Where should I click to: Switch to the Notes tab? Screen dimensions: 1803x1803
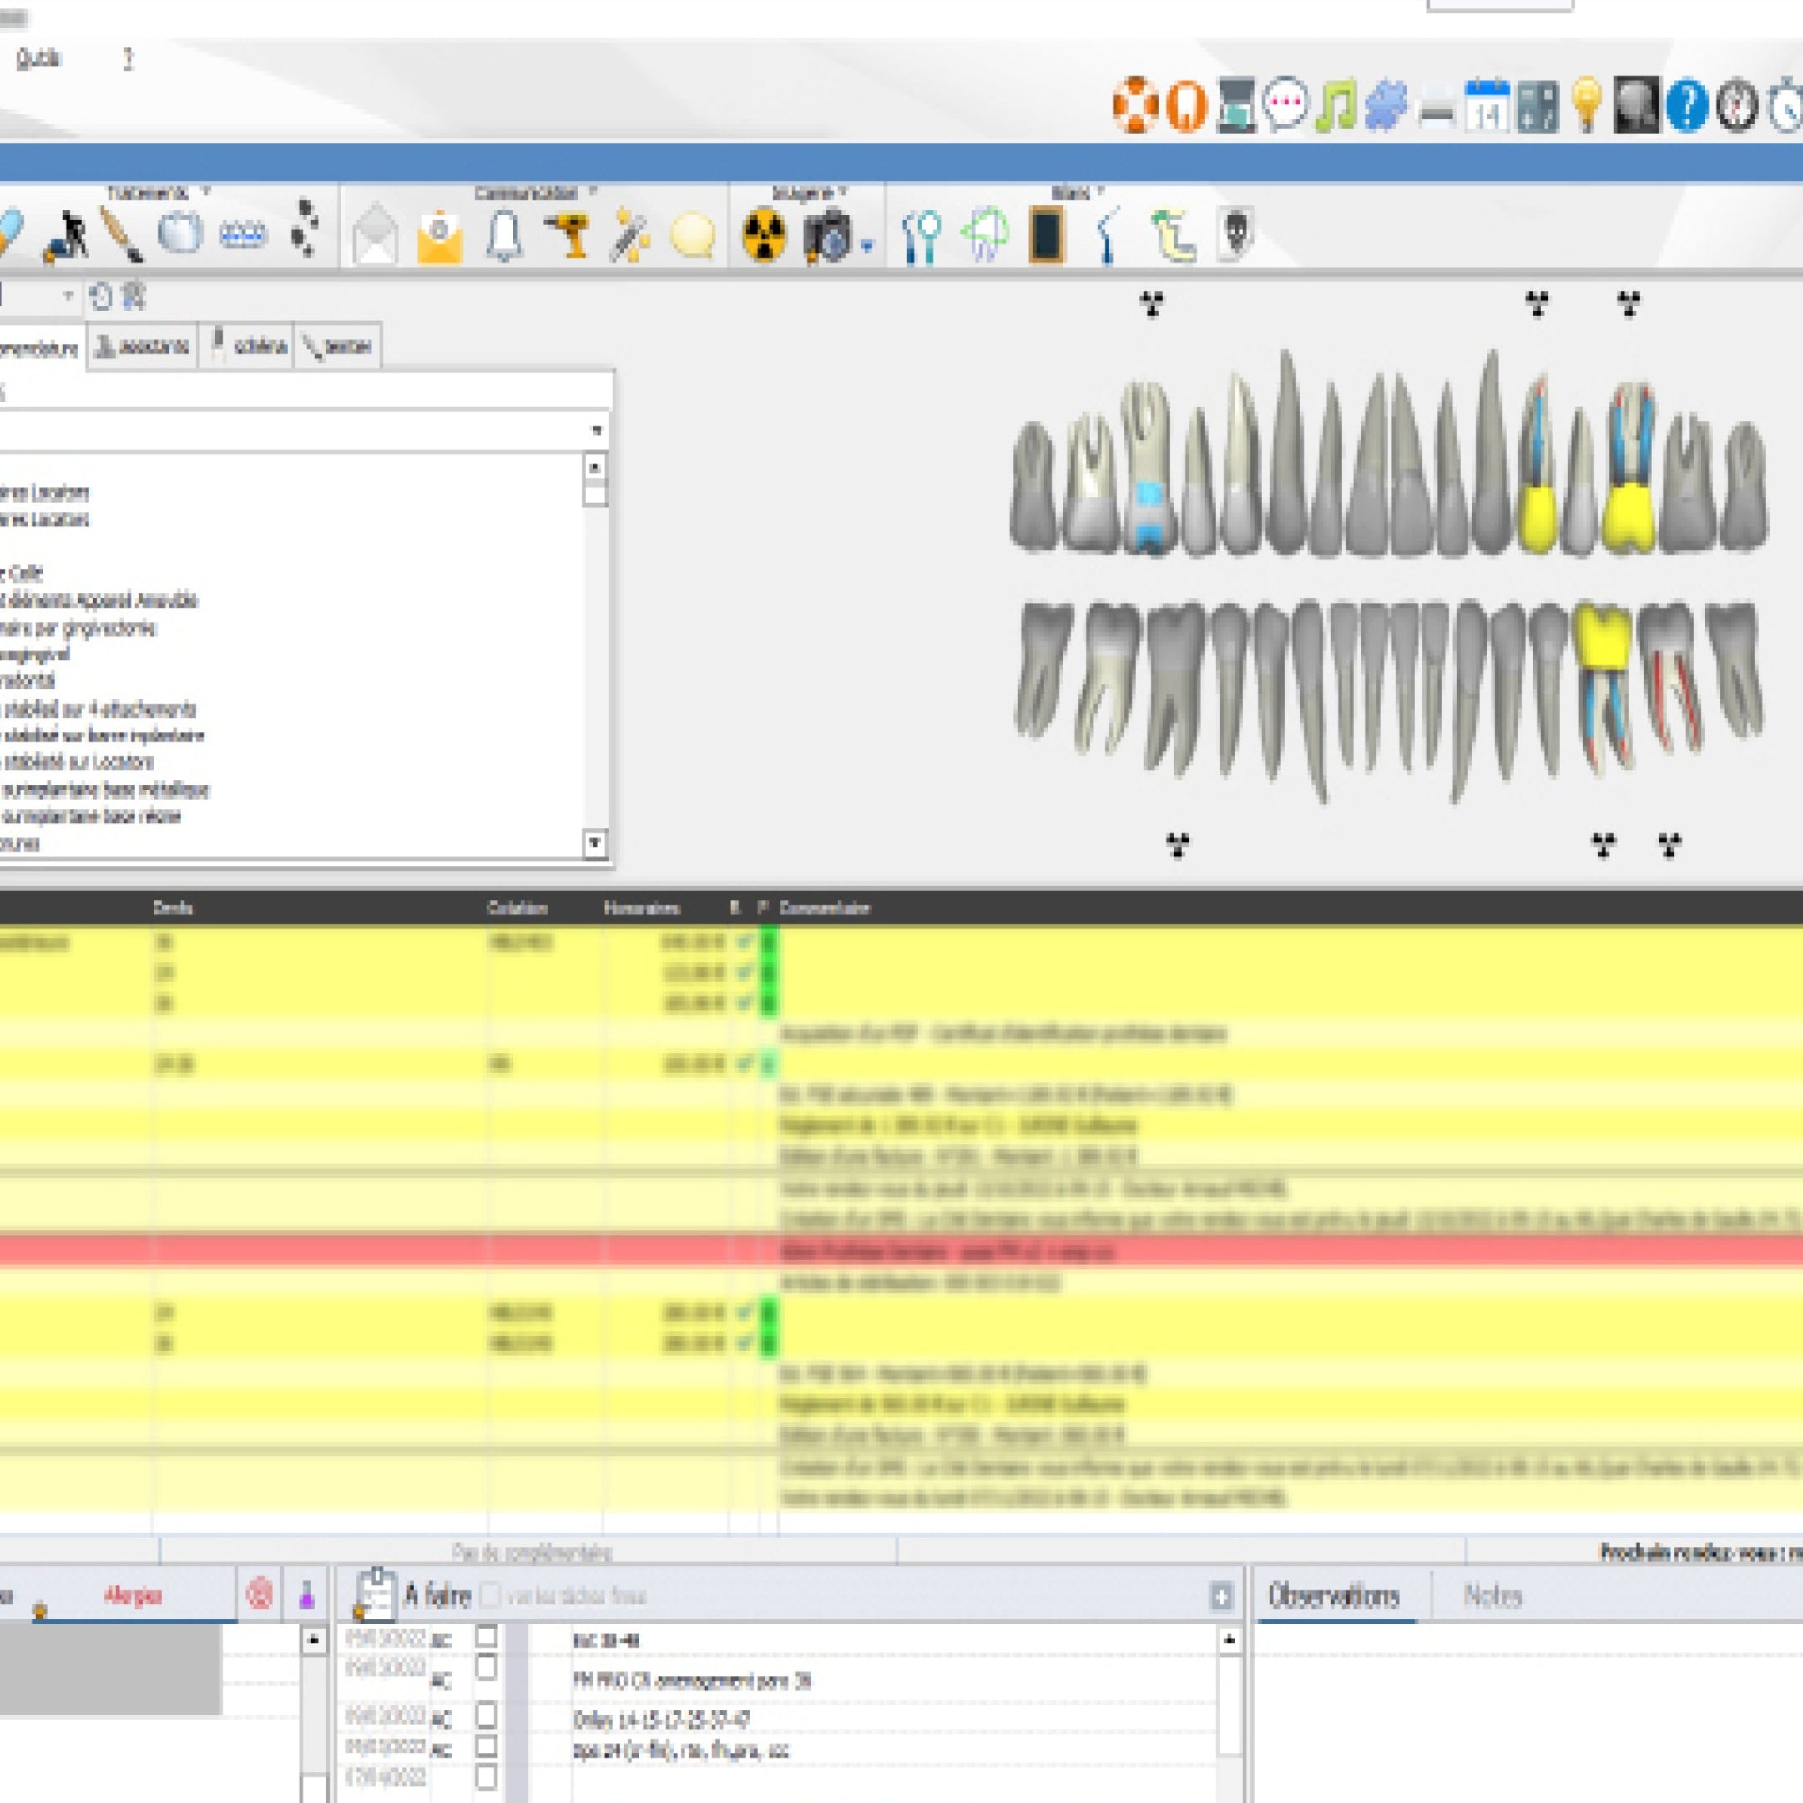click(1492, 1596)
